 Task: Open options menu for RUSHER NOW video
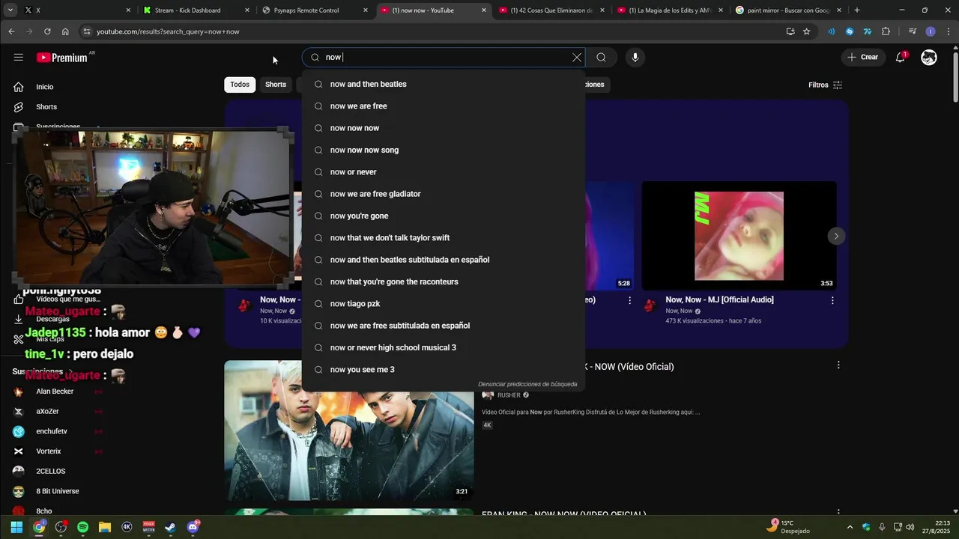838,365
